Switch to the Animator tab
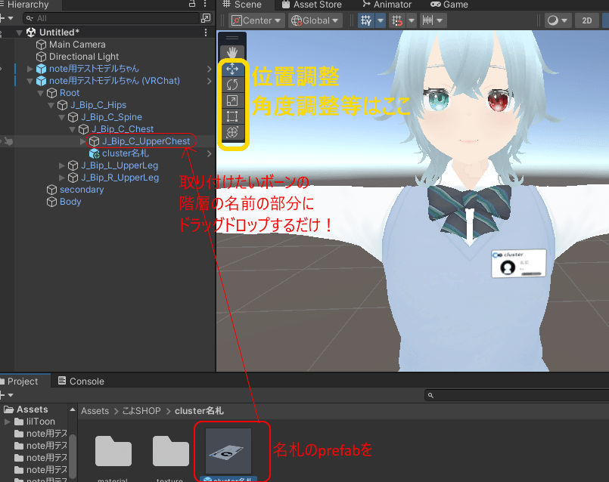609x482 pixels. [x=387, y=5]
